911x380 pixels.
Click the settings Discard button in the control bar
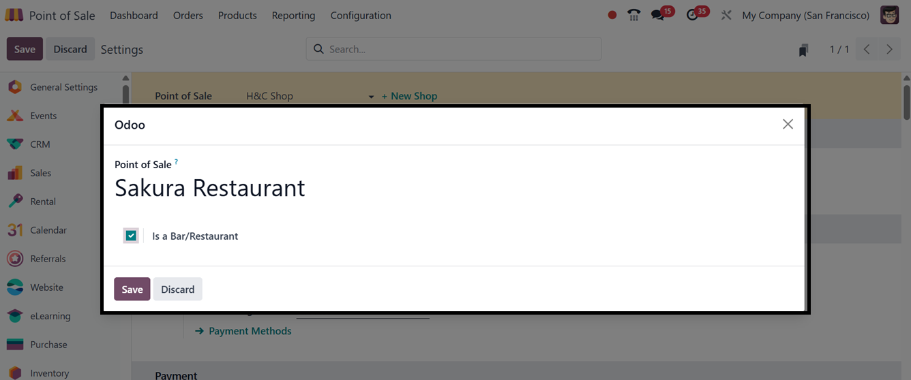tap(70, 49)
